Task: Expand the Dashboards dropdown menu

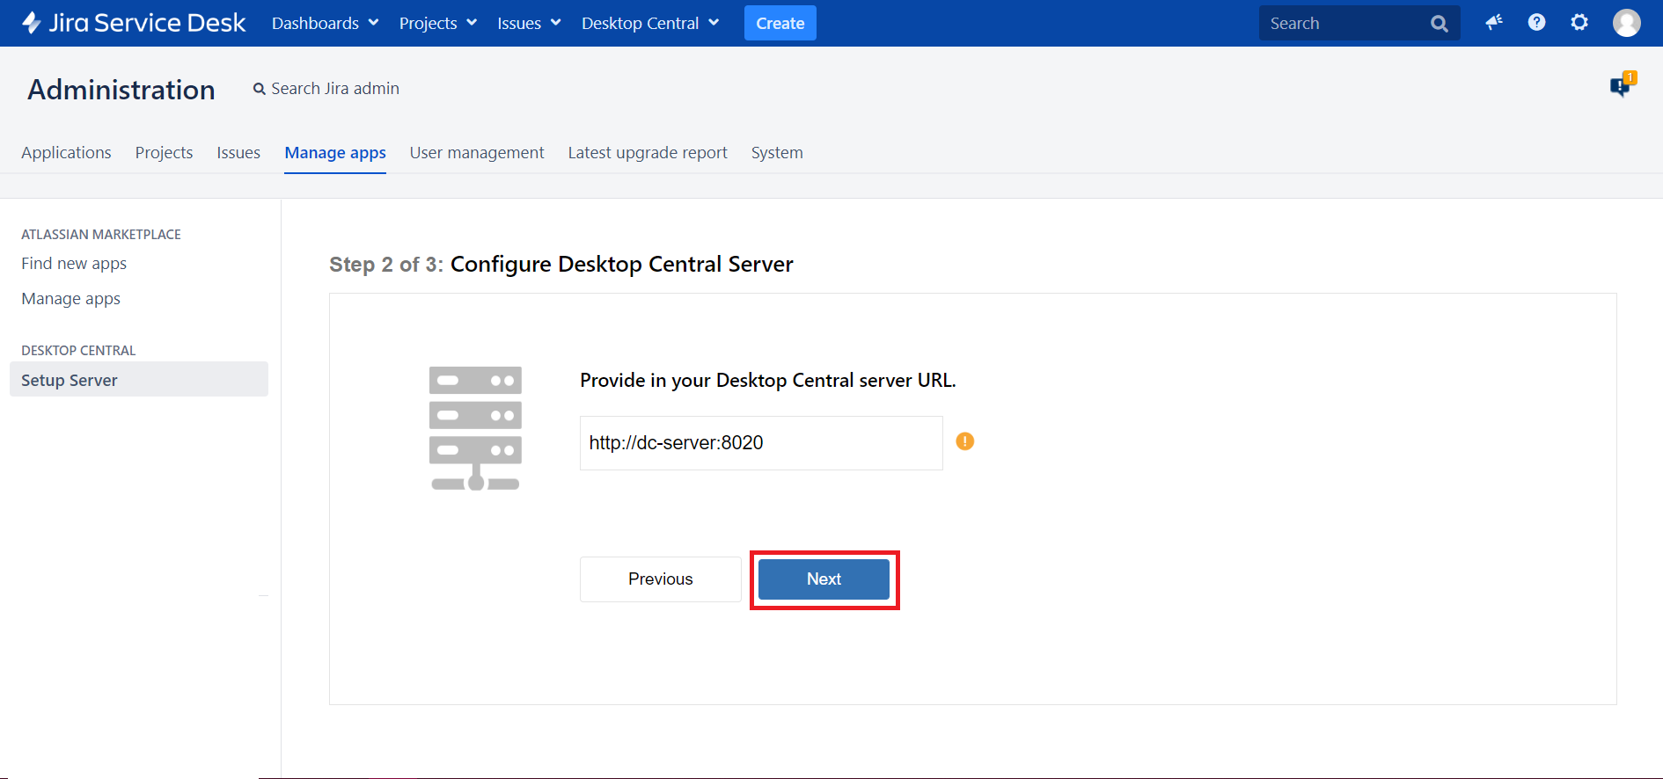Action: point(325,23)
